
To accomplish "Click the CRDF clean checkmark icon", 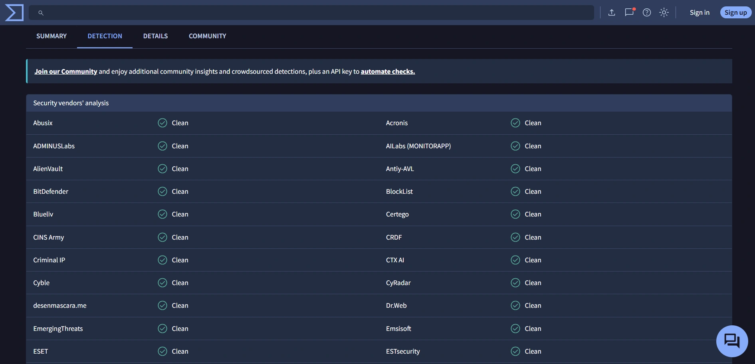I will click(515, 237).
